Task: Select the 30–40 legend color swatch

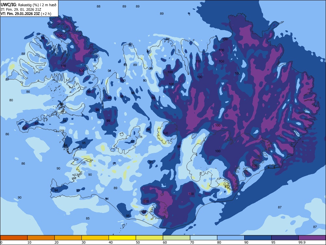Action: point(95,238)
